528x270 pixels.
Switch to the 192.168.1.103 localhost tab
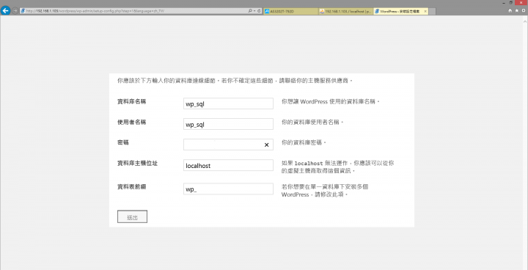[x=346, y=11]
